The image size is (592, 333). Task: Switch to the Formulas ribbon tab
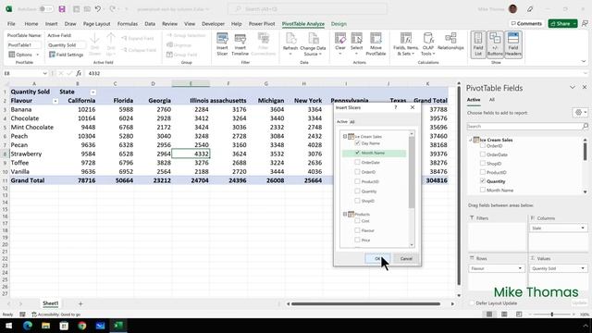coord(128,24)
